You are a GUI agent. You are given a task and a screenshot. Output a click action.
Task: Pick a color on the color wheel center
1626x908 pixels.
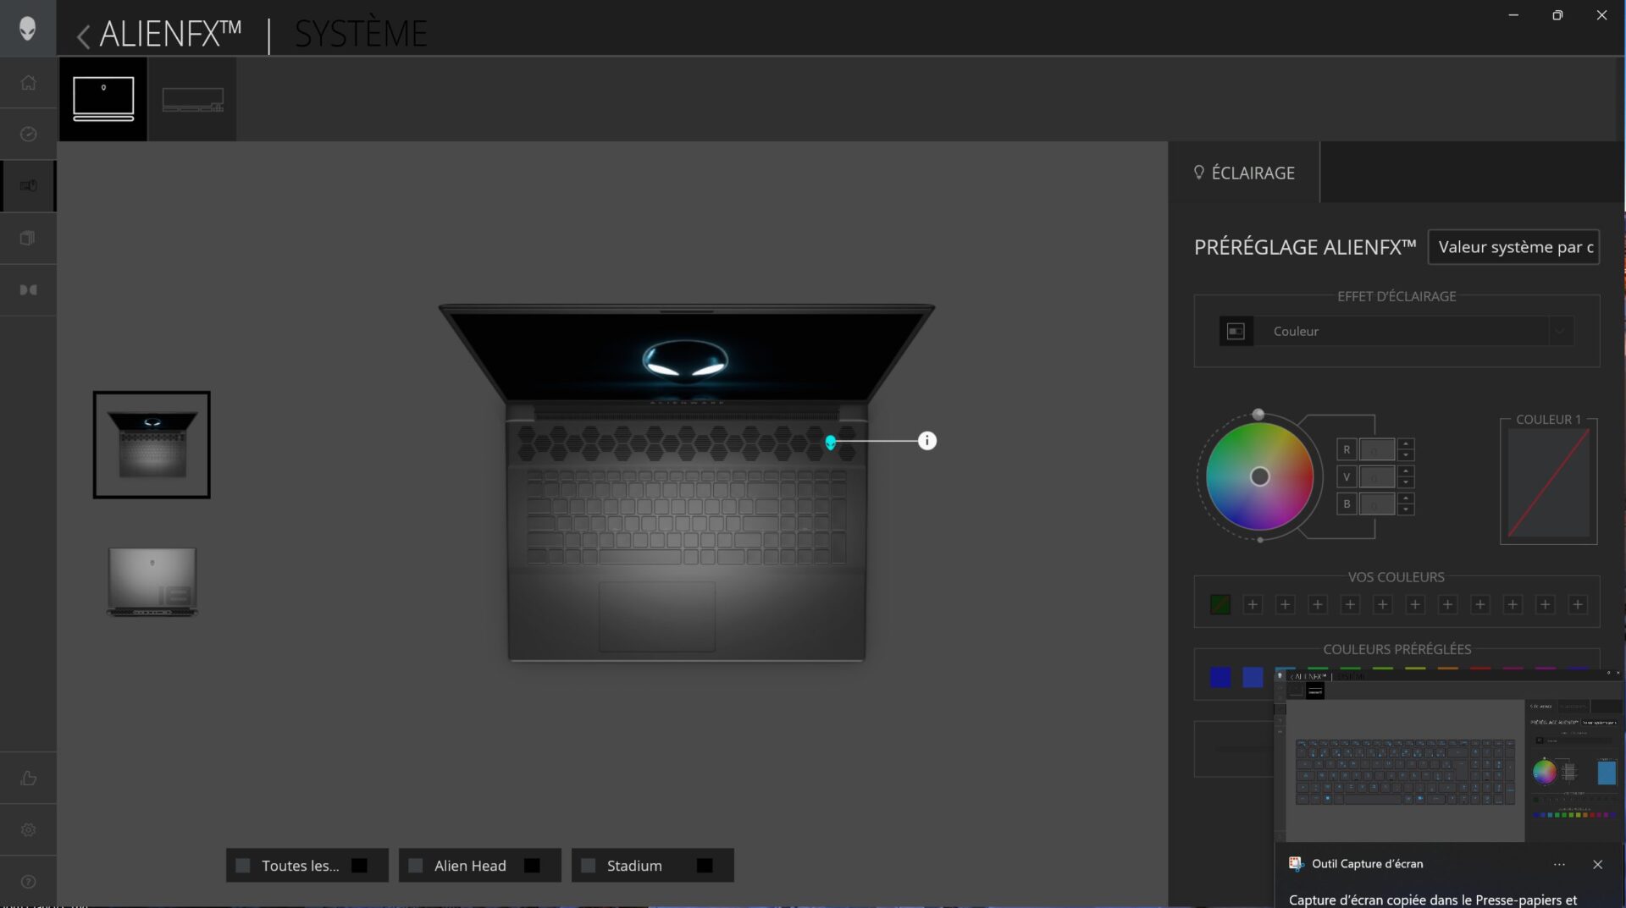click(x=1260, y=476)
